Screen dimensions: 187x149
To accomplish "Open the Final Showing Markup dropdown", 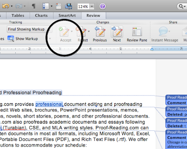I will point(29,29).
